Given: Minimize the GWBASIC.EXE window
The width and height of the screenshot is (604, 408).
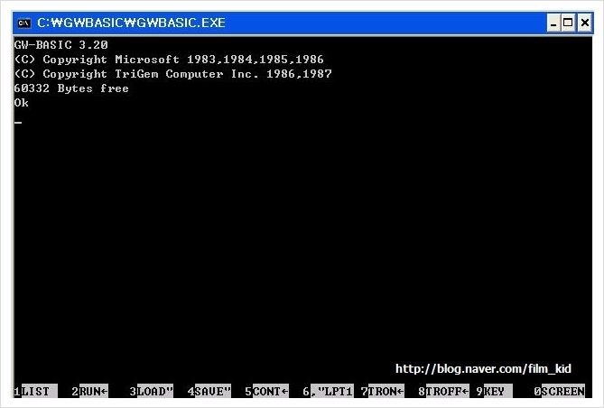Looking at the screenshot, I should point(553,23).
